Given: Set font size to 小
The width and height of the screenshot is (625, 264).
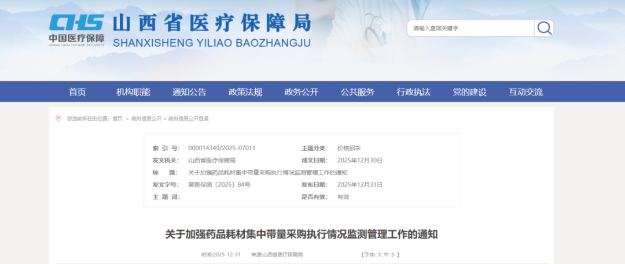Looking at the screenshot, I should [x=392, y=254].
